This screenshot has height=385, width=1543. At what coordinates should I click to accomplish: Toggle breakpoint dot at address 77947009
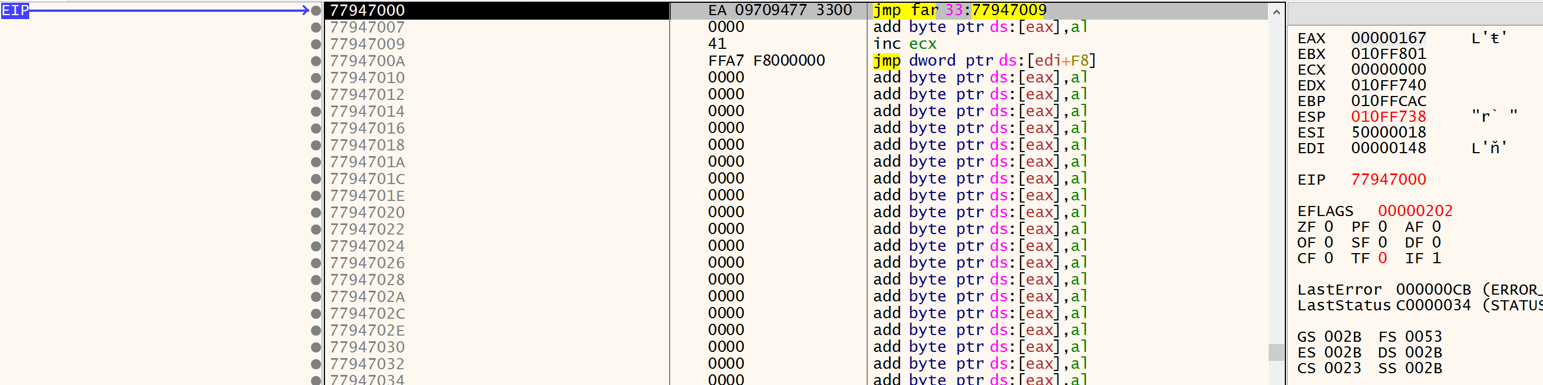coord(315,44)
